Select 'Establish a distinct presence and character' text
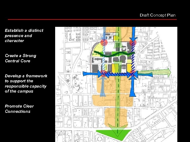 tap(24, 35)
